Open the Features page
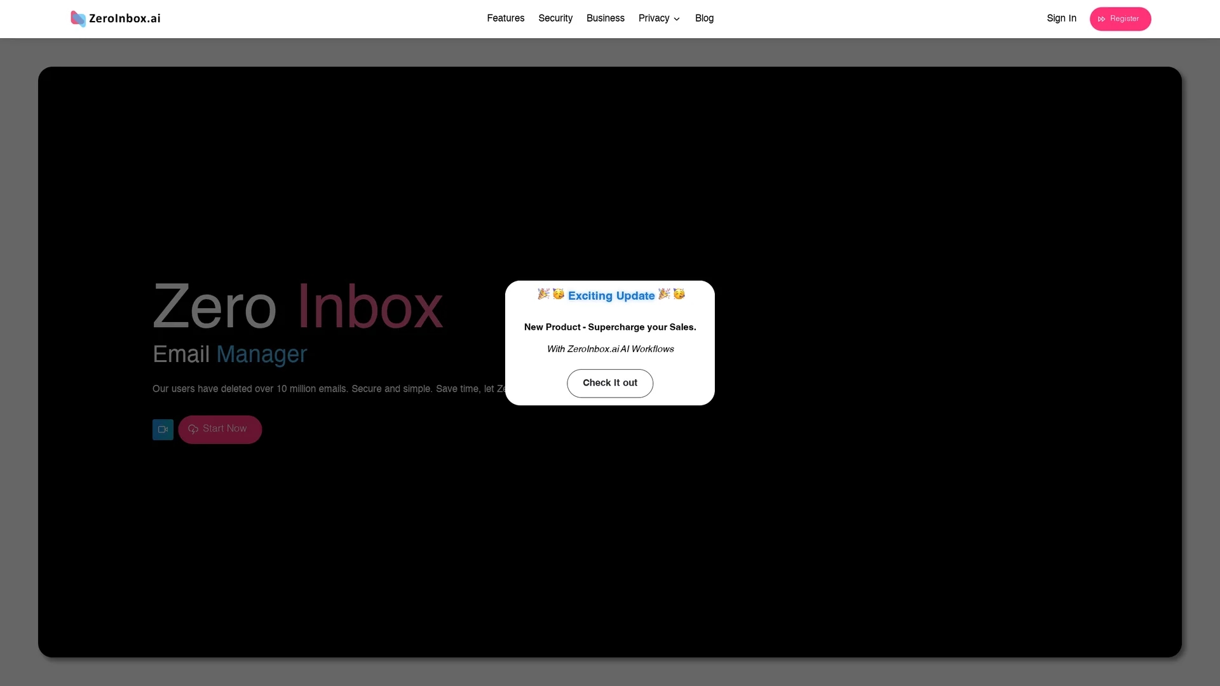The height and width of the screenshot is (686, 1220). [506, 18]
